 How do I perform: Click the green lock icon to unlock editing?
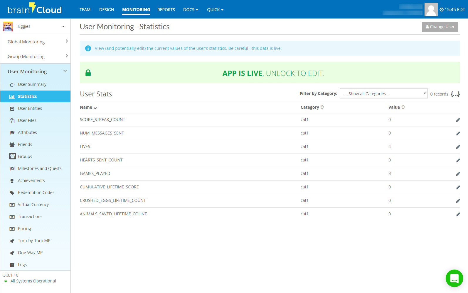point(88,73)
